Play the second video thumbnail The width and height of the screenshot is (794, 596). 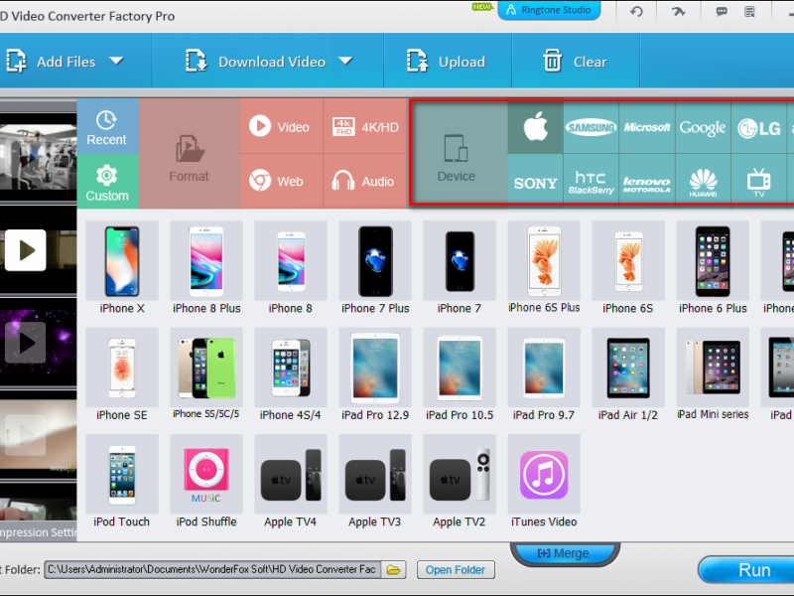point(26,250)
